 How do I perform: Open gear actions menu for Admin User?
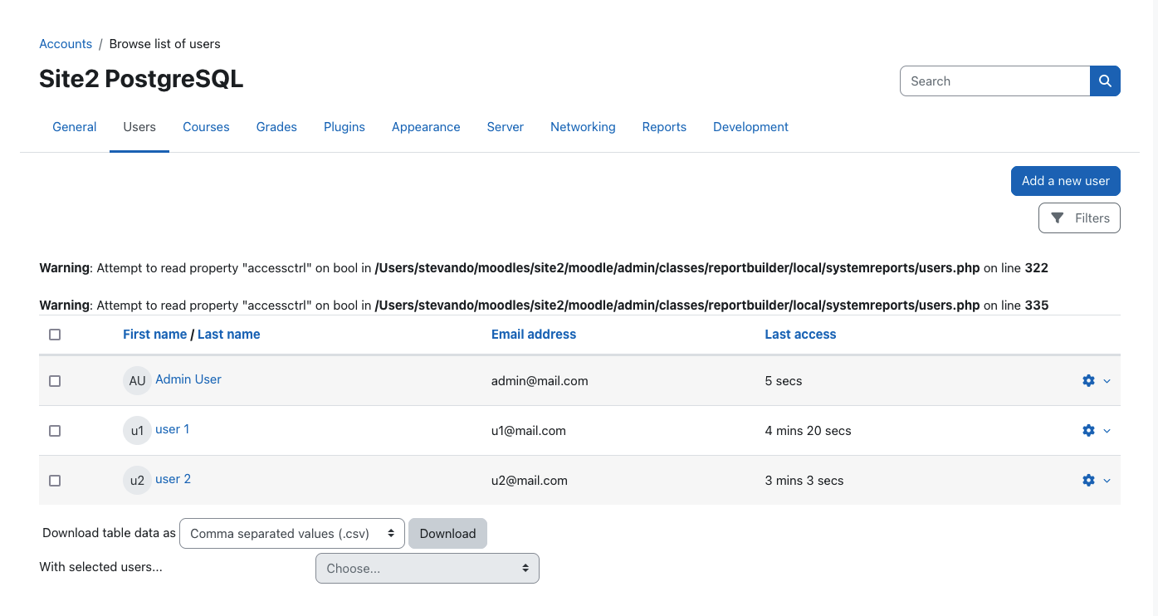(x=1096, y=381)
